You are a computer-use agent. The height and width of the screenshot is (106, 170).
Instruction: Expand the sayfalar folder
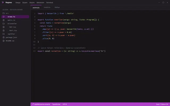coord(3,34)
